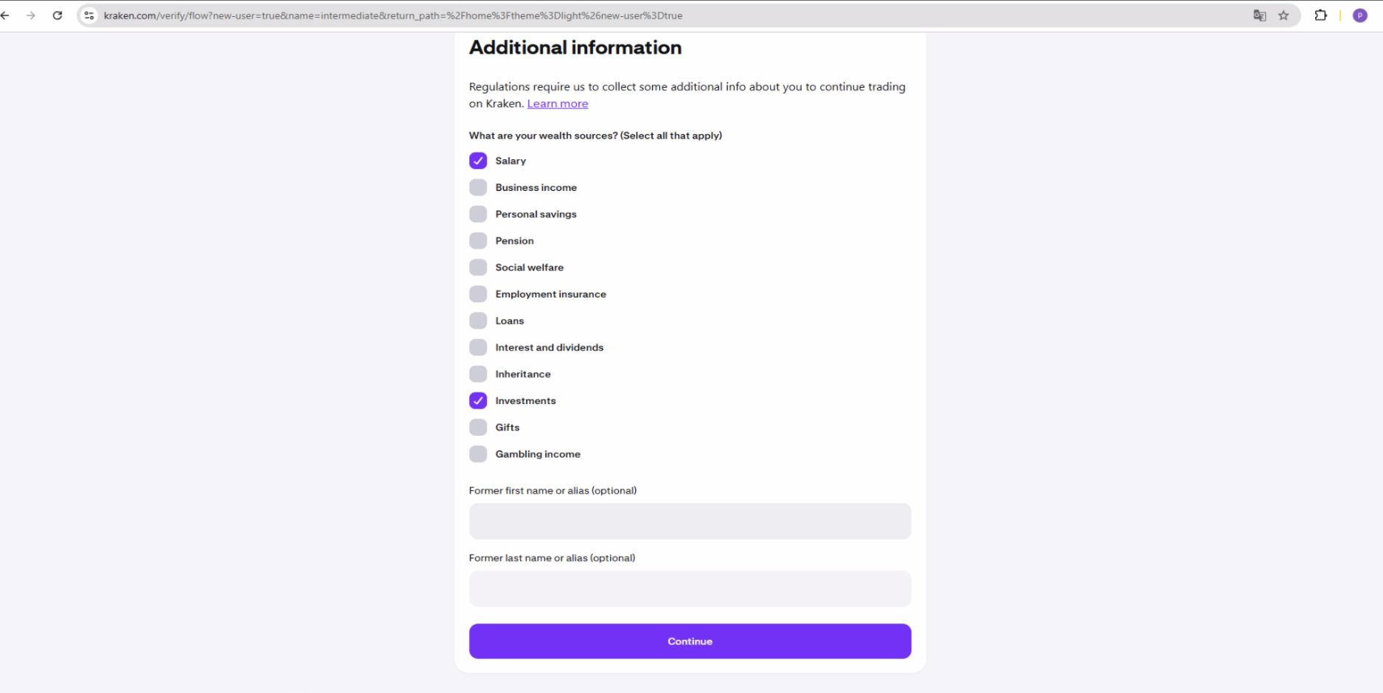Click the browser back arrow

point(5,15)
